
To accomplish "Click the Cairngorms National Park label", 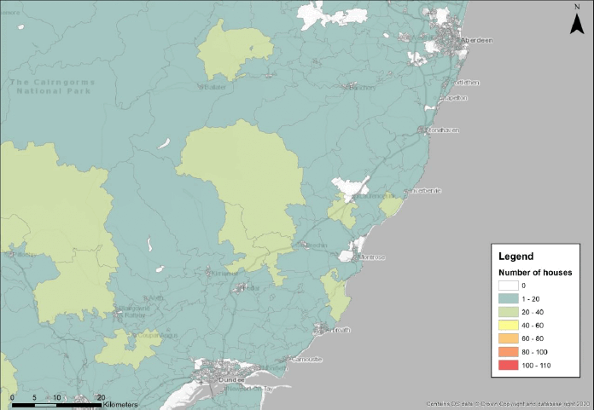I will [x=53, y=87].
